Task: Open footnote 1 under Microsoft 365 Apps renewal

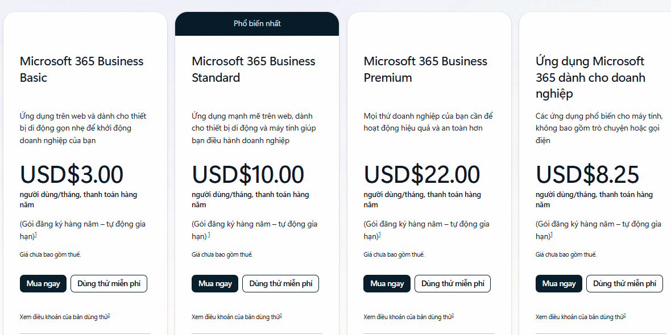Action: point(552,235)
